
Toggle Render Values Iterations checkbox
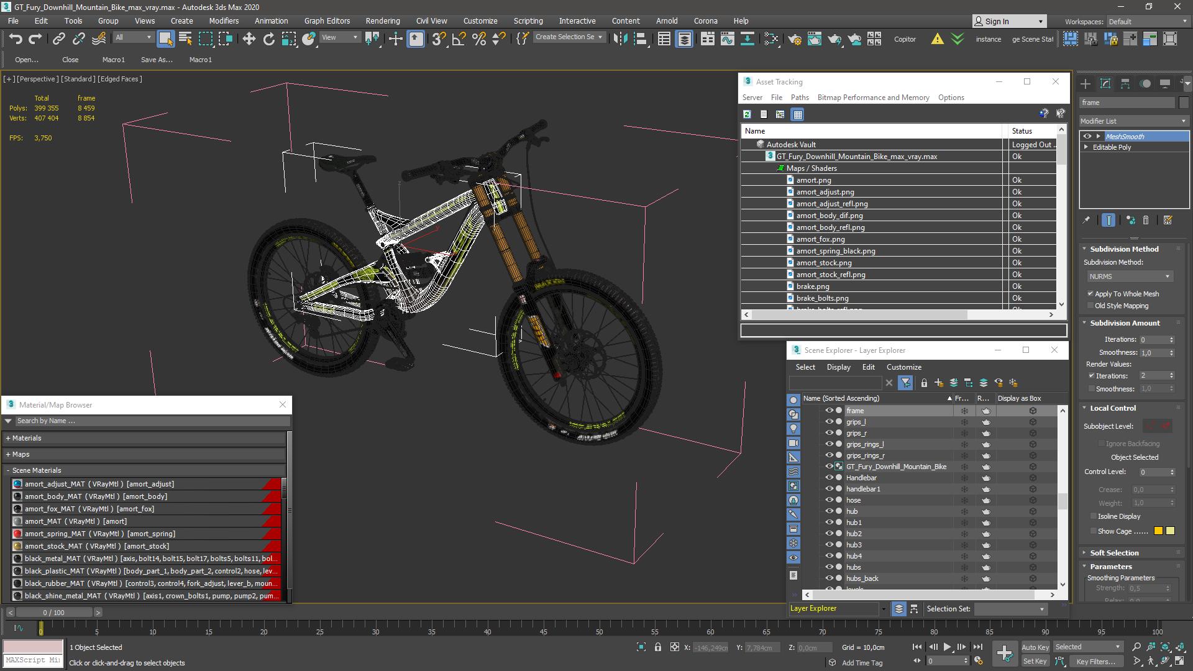1092,376
